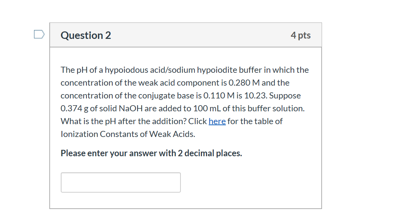
Task: Select the '4 pts' label in the header
Action: [301, 35]
